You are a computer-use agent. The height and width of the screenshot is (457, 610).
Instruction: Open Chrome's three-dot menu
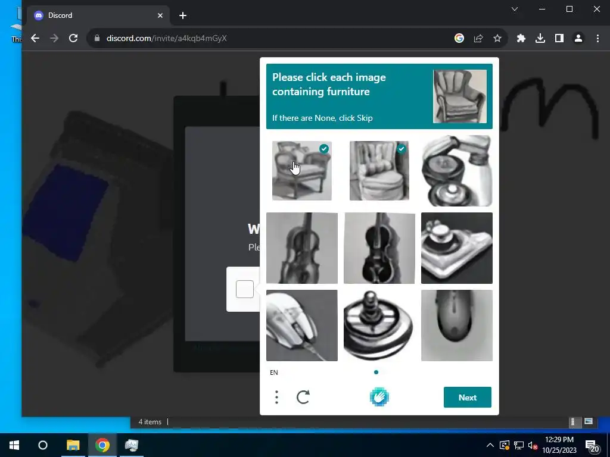597,38
